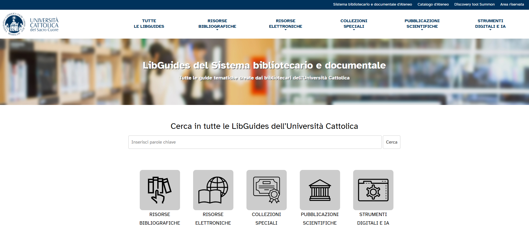
Task: Expand the Risorse Elettroniche navigation dropdown
Action: (285, 24)
